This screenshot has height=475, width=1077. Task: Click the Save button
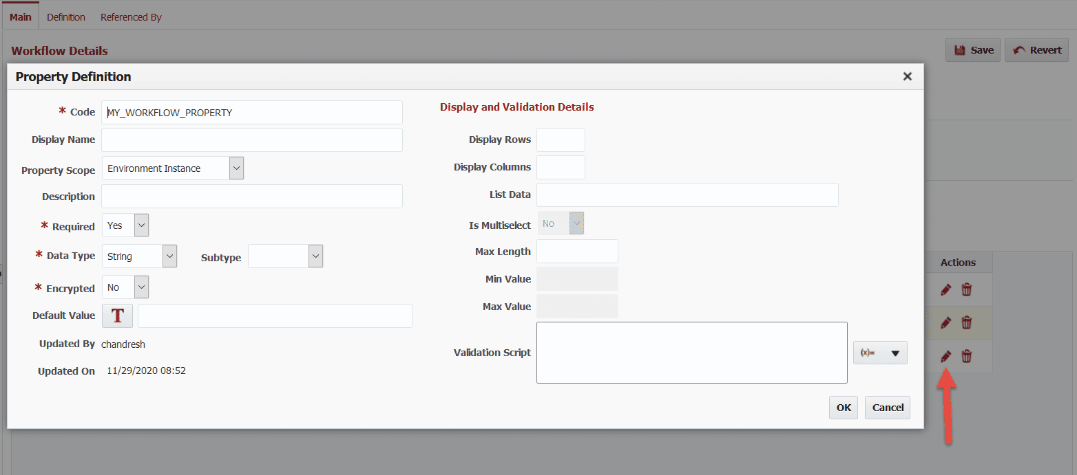click(973, 49)
